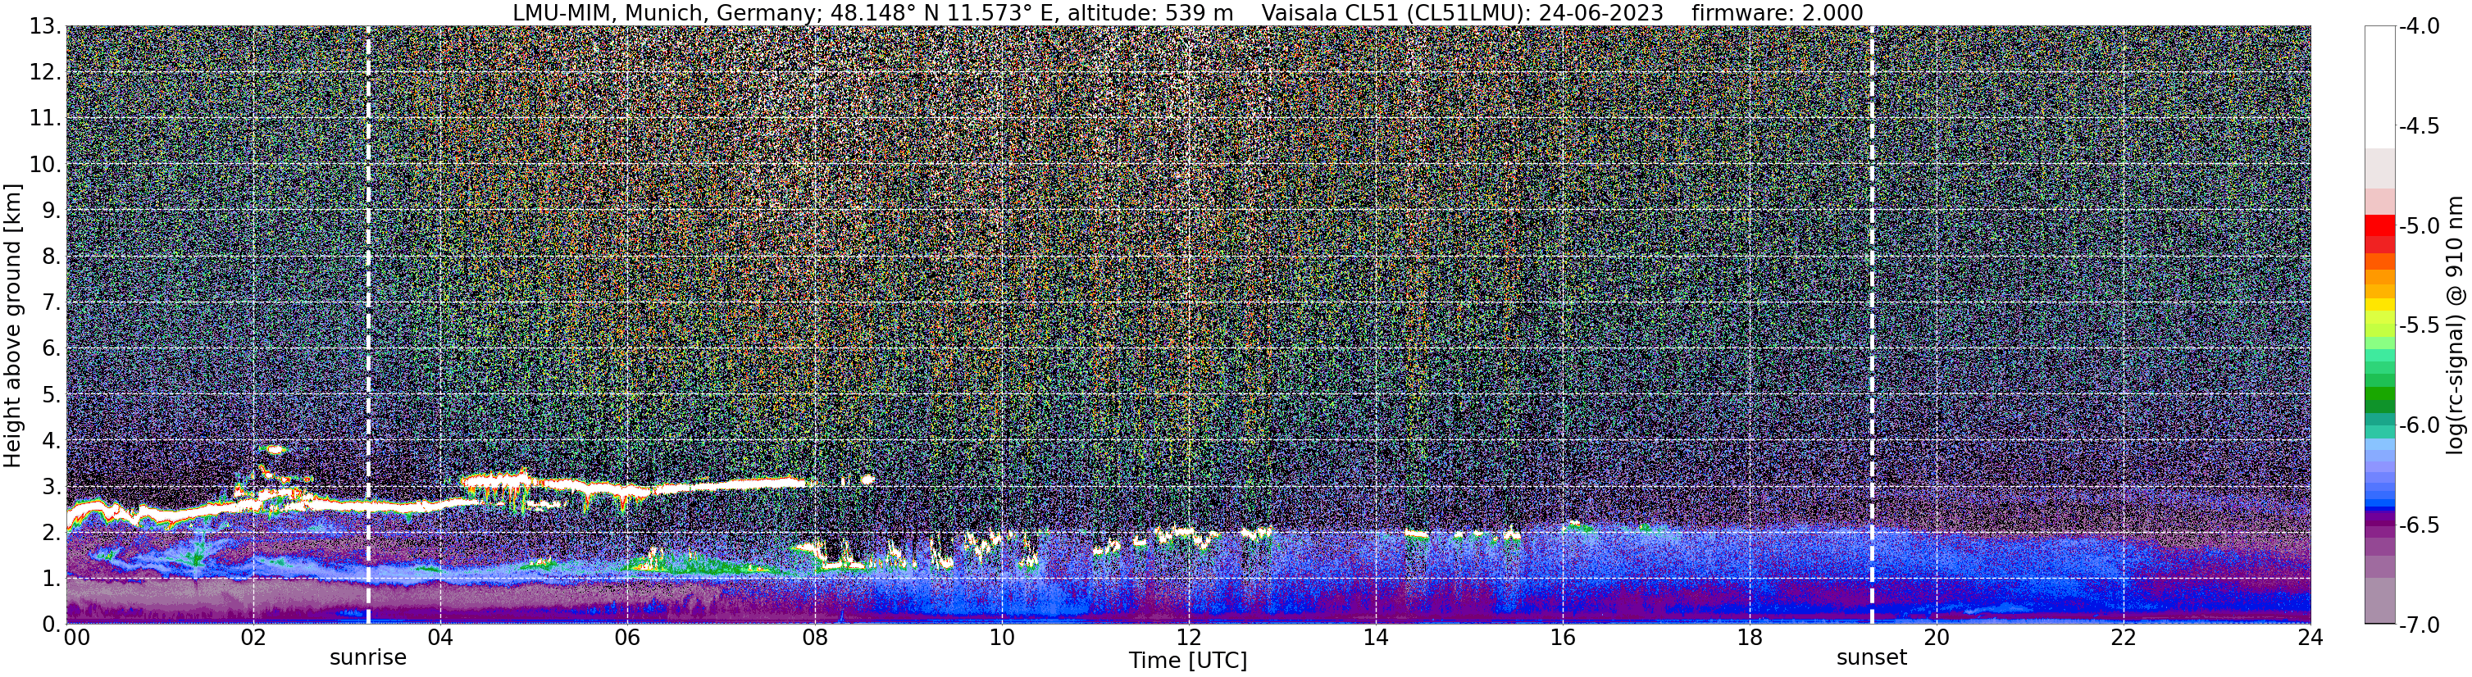2472x677 pixels.
Task: Click the '10' time axis tick label
Action: coord(1001,638)
